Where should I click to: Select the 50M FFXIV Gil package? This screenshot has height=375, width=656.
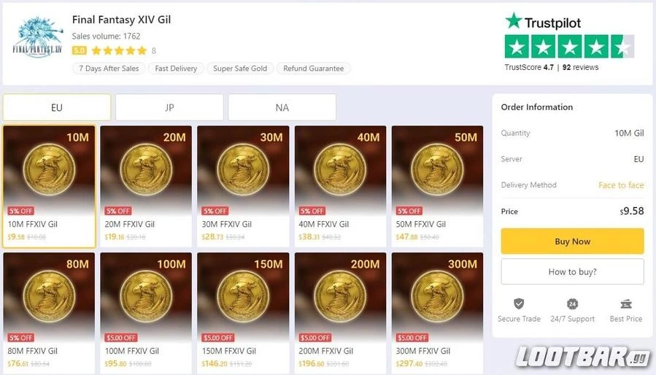pyautogui.click(x=437, y=186)
